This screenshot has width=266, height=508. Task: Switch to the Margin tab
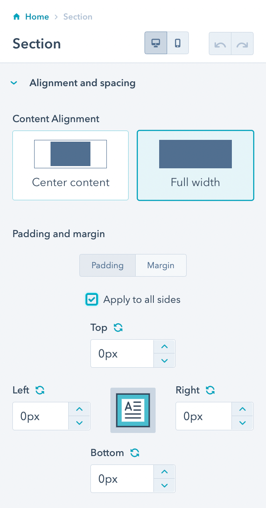pyautogui.click(x=160, y=265)
